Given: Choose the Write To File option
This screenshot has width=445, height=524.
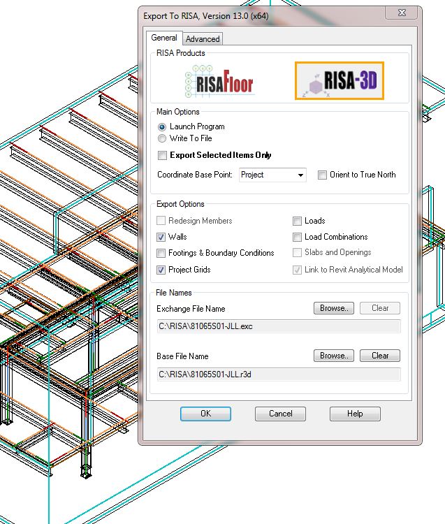Looking at the screenshot, I should [x=162, y=138].
